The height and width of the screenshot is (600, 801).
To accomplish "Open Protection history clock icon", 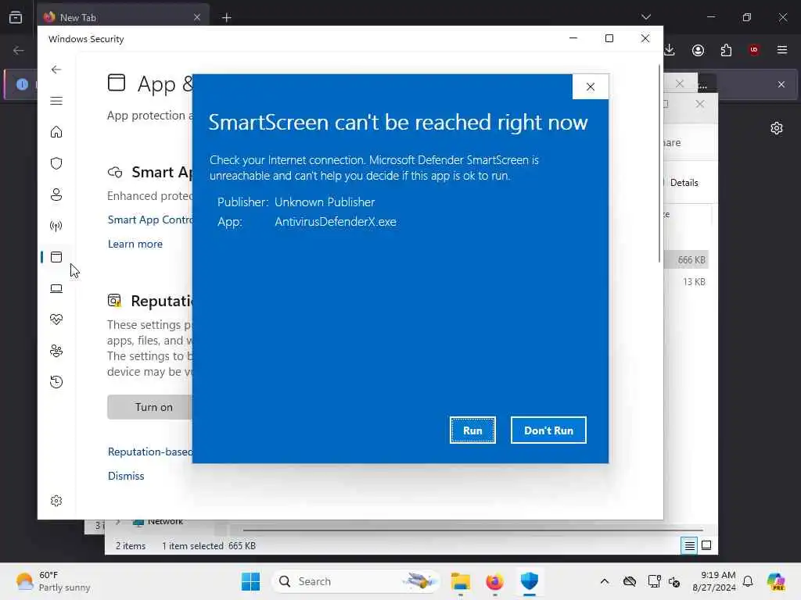I will 56,381.
